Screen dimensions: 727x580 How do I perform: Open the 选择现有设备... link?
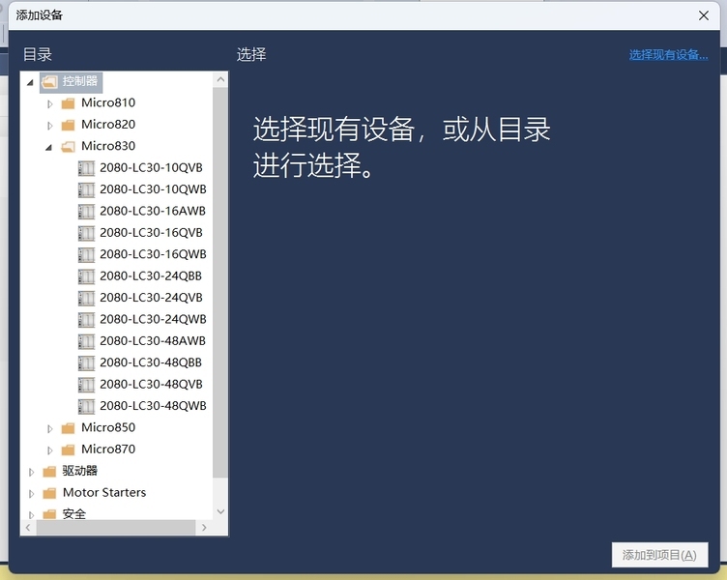pos(668,55)
